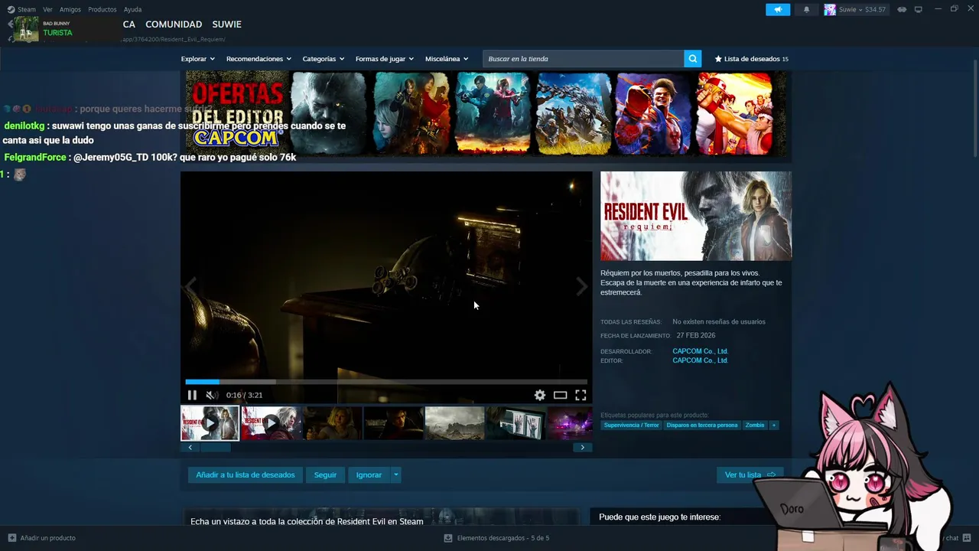Open downloads icon in bottom bar
The width and height of the screenshot is (979, 551).
(x=448, y=538)
